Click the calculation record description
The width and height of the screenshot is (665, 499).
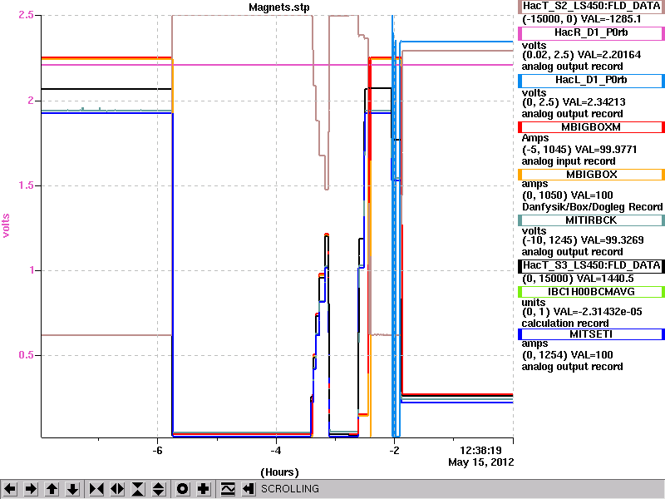pos(565,324)
